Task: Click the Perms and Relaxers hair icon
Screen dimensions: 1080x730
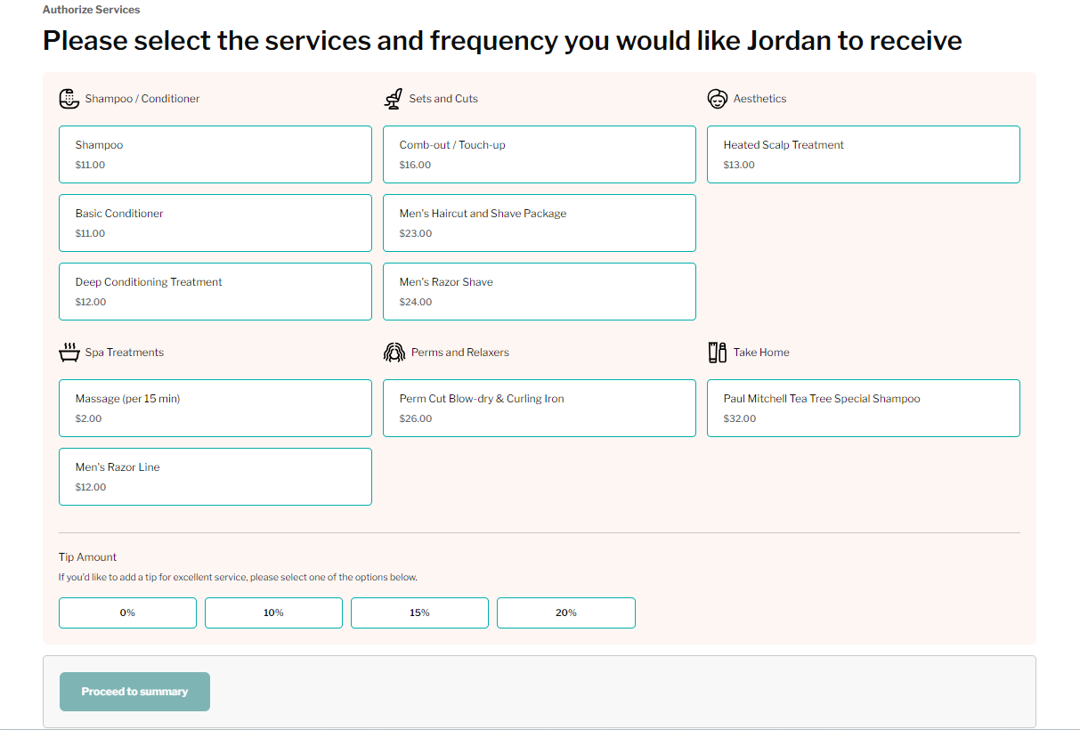Action: pyautogui.click(x=394, y=353)
